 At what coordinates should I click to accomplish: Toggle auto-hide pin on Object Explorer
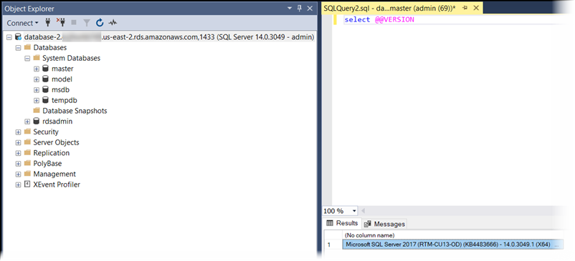tap(299, 8)
